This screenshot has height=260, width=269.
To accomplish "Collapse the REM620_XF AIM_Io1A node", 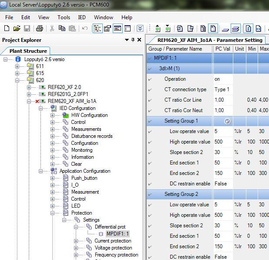I will coord(29,101).
